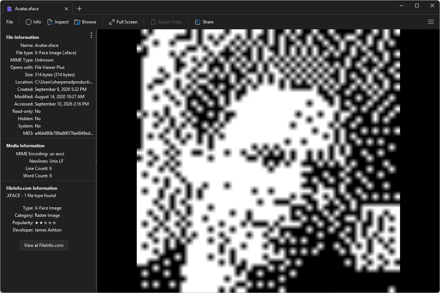440x293 pixels.
Task: Click the Inspect toolbar button
Action: click(58, 22)
